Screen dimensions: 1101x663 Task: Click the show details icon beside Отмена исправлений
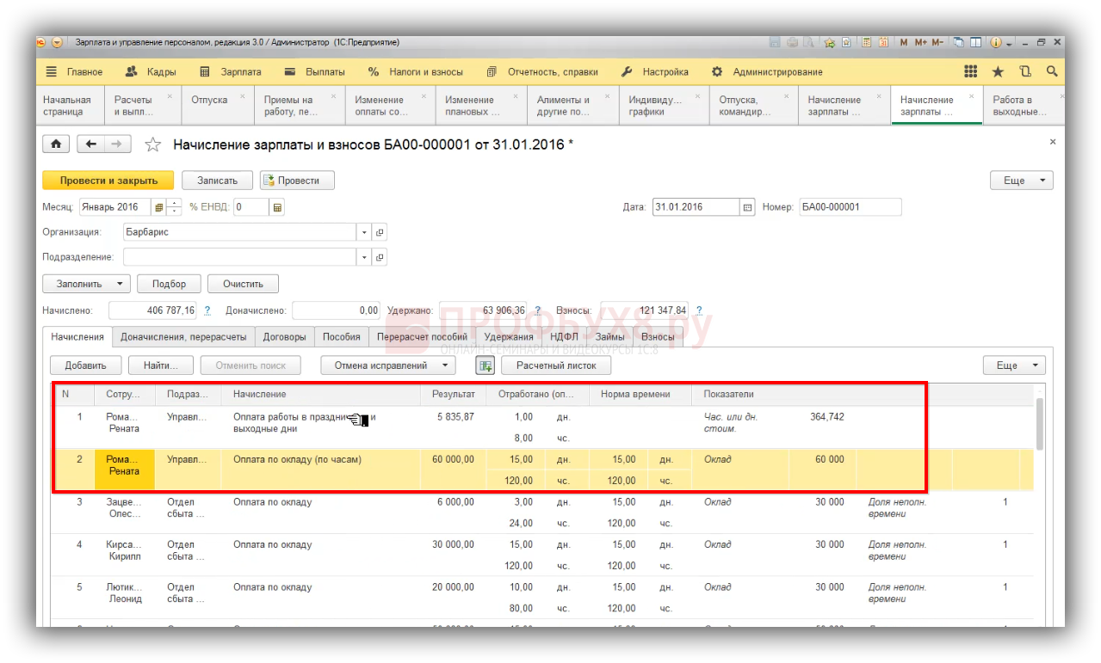[486, 365]
